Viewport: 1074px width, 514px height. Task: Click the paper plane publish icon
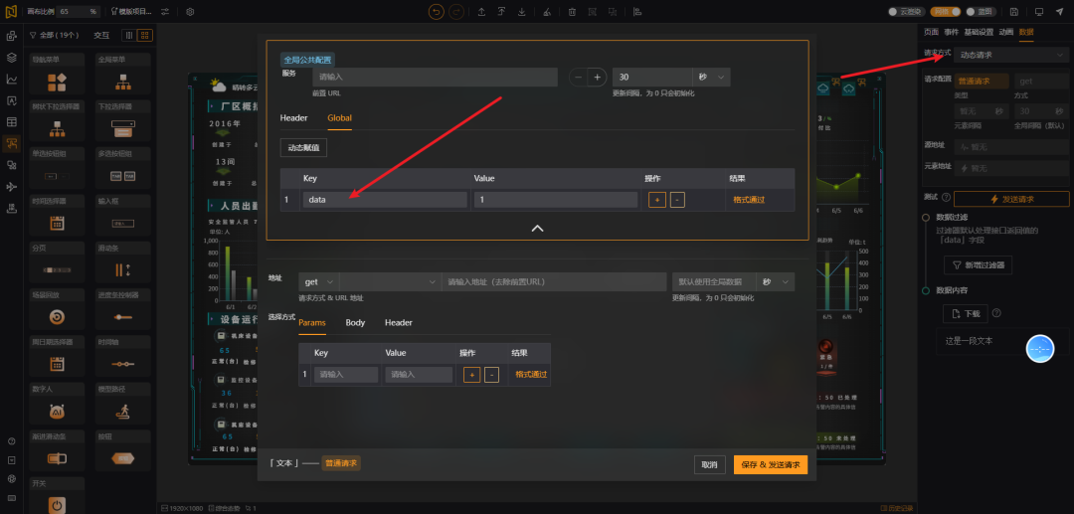pyautogui.click(x=1059, y=12)
